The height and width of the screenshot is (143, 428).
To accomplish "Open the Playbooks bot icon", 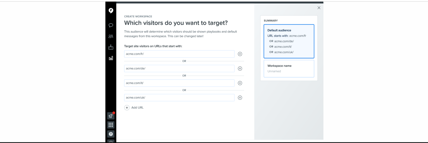I will (x=111, y=47).
